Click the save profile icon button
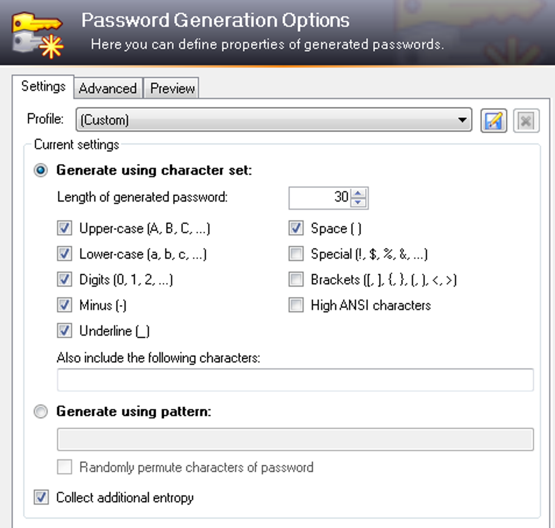The image size is (555, 528). 494,120
